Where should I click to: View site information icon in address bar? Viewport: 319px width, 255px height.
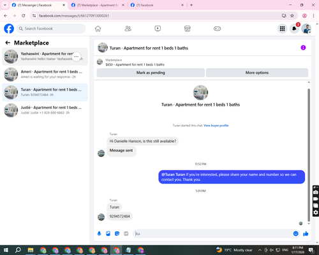[34, 16]
